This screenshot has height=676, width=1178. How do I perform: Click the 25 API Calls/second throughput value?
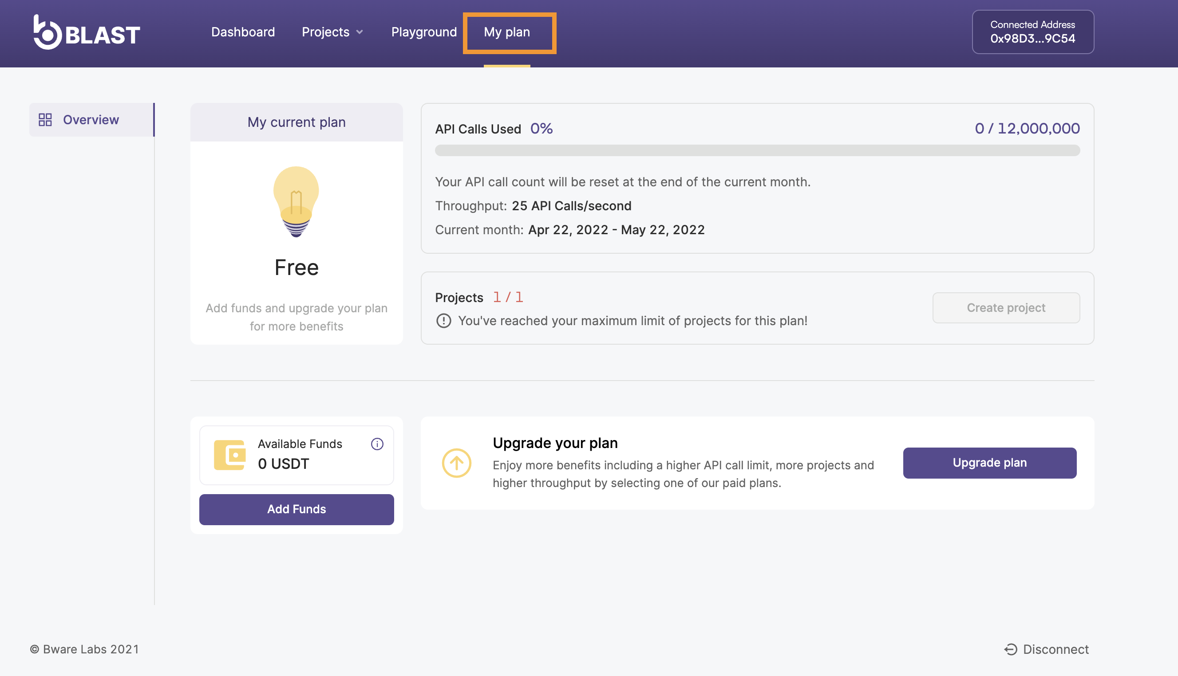[571, 206]
